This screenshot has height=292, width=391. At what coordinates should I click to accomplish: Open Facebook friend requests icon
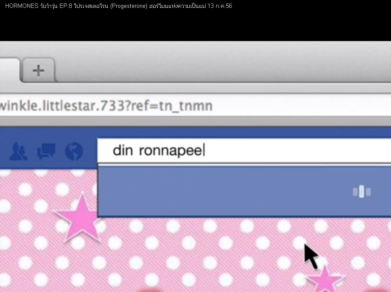point(18,151)
